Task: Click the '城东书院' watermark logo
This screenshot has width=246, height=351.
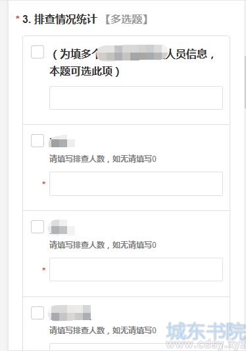Action: (x=206, y=331)
